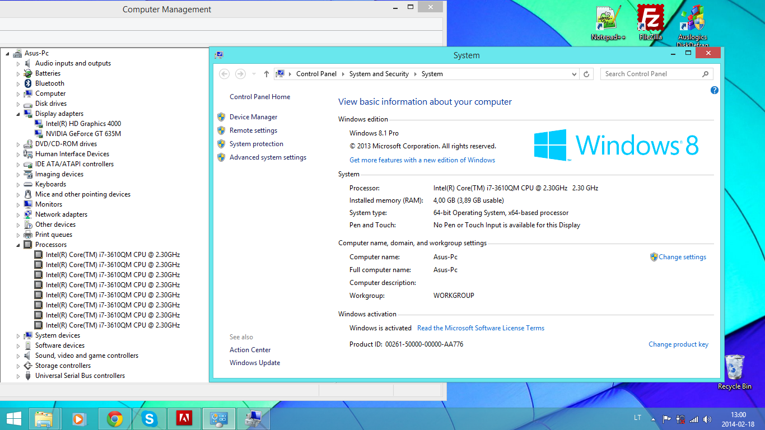Expand the System devices node

(x=18, y=335)
